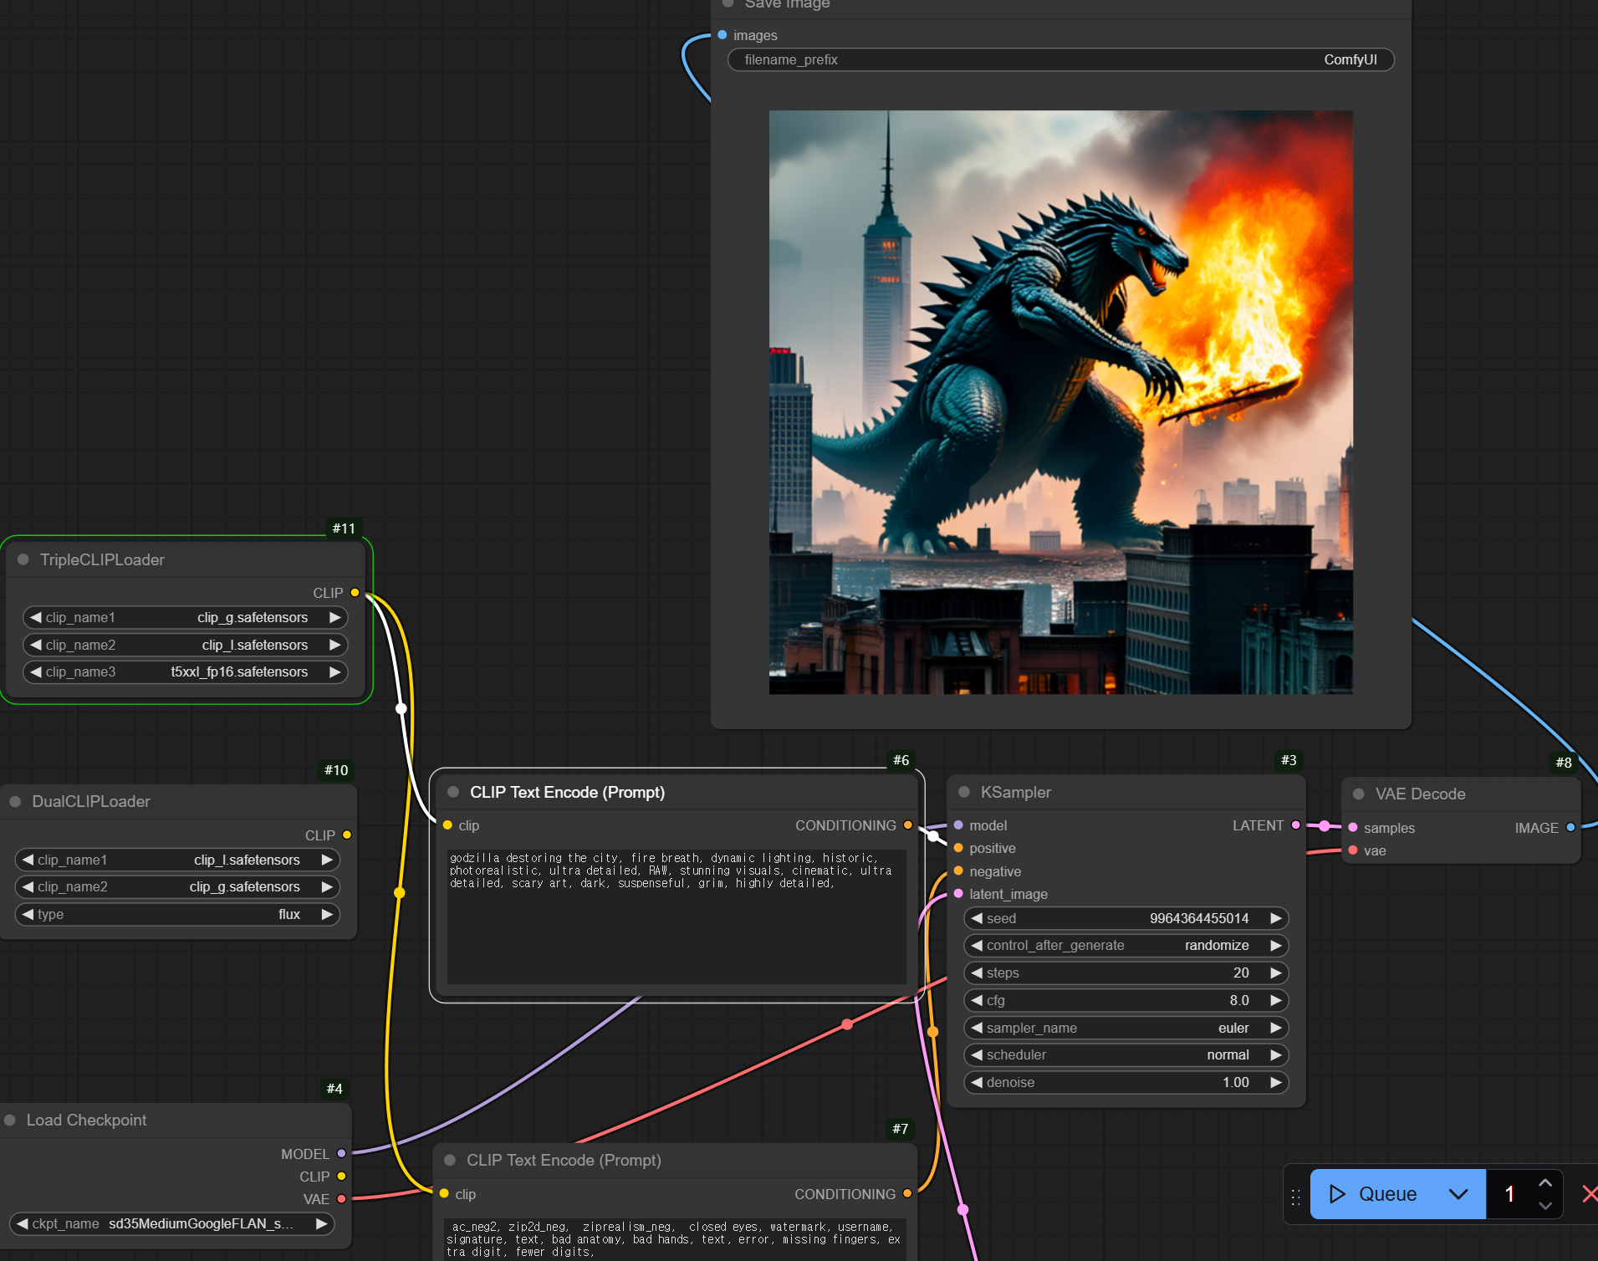Collapse the TripleCLIPLoader node via its dot
This screenshot has height=1261, width=1598.
(23, 559)
